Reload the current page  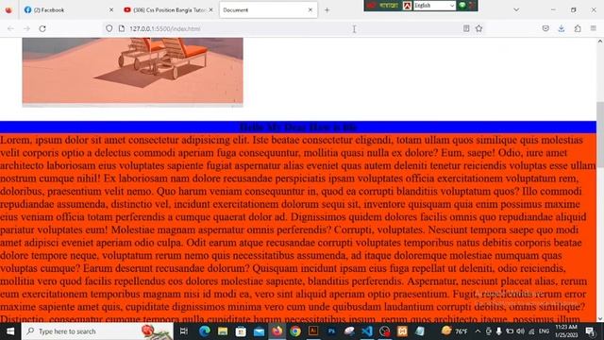click(42, 28)
